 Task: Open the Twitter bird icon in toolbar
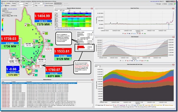tap(2, 6)
